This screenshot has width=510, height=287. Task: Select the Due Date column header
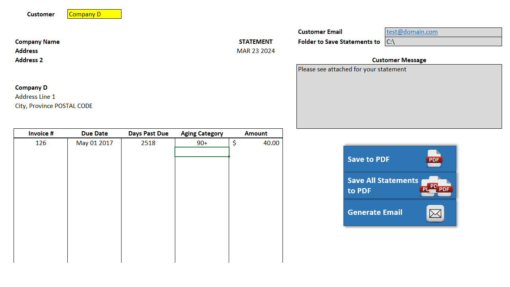(x=94, y=134)
